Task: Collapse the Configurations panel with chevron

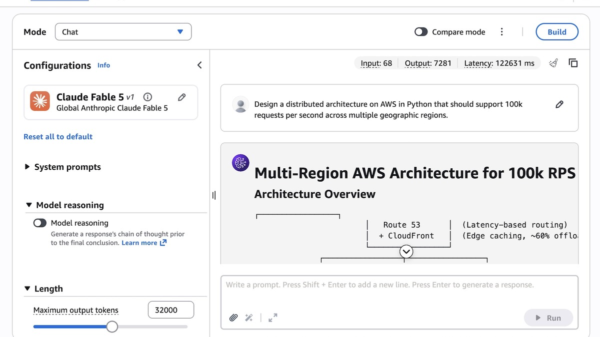Action: tap(199, 65)
